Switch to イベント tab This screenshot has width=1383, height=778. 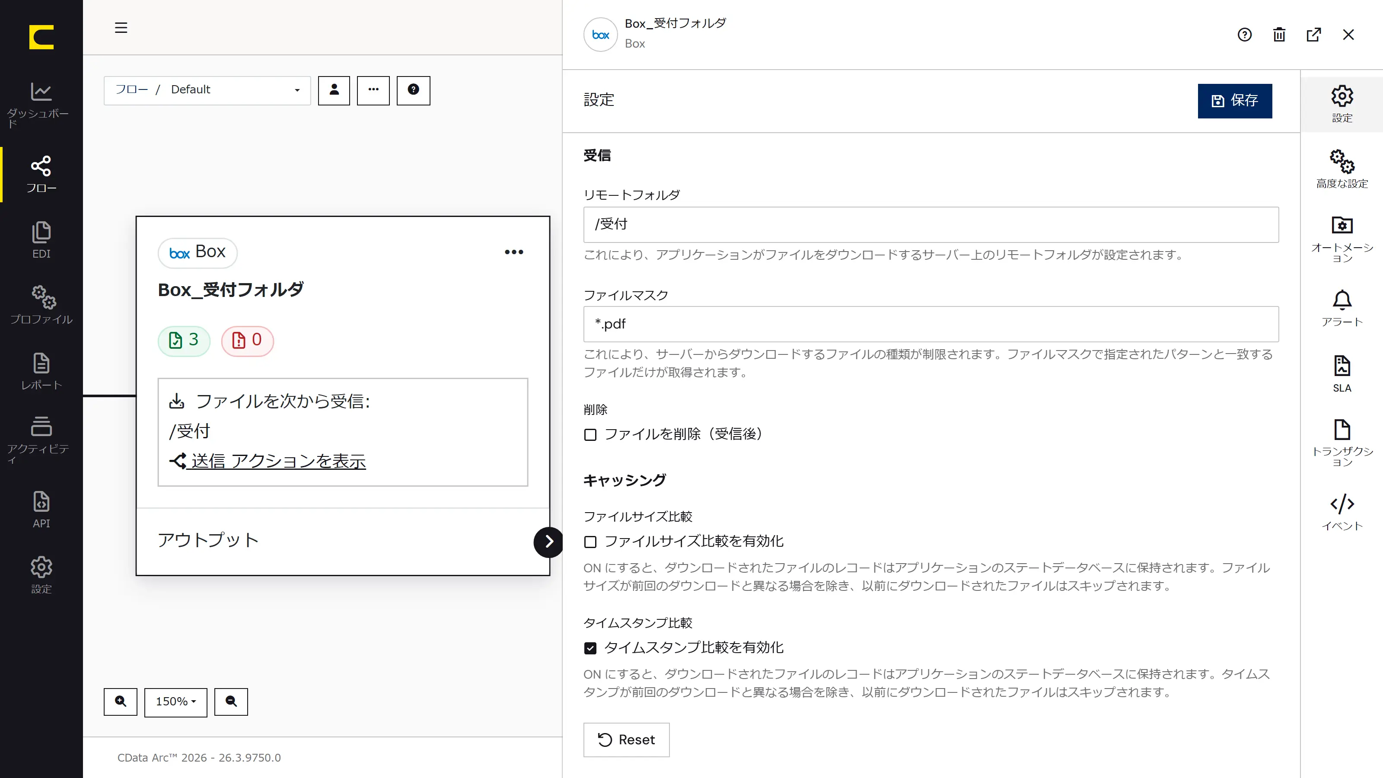pos(1342,512)
